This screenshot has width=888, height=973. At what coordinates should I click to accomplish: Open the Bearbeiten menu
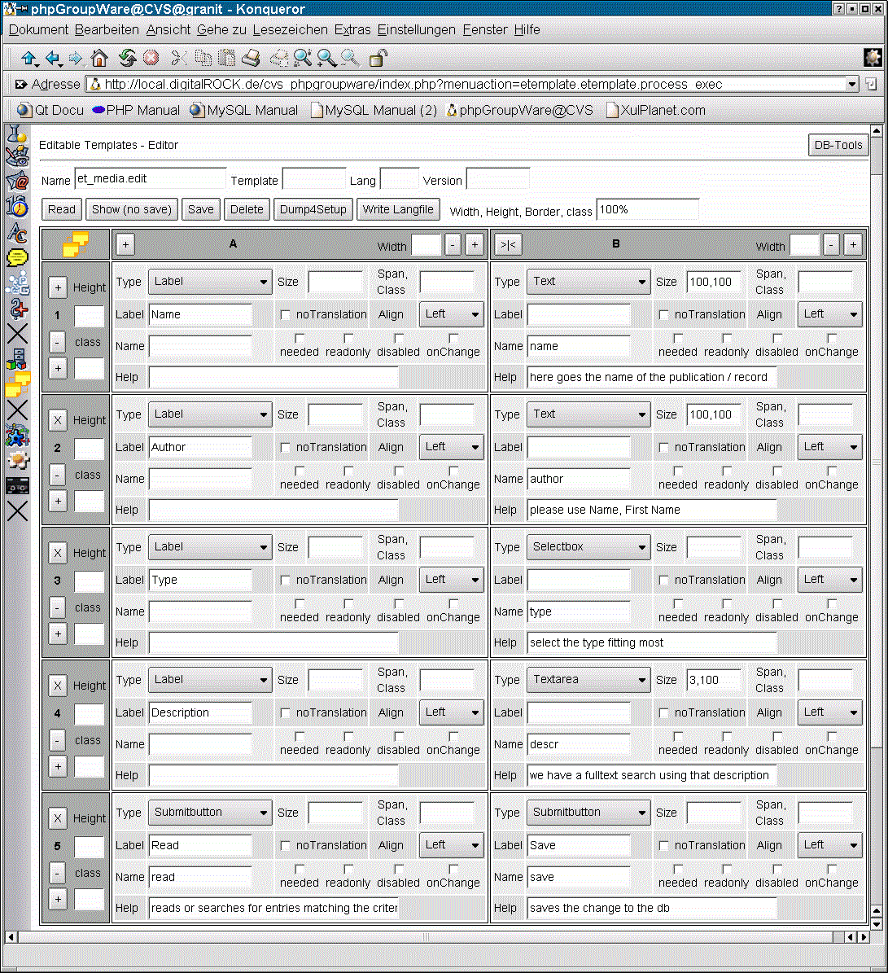point(107,30)
